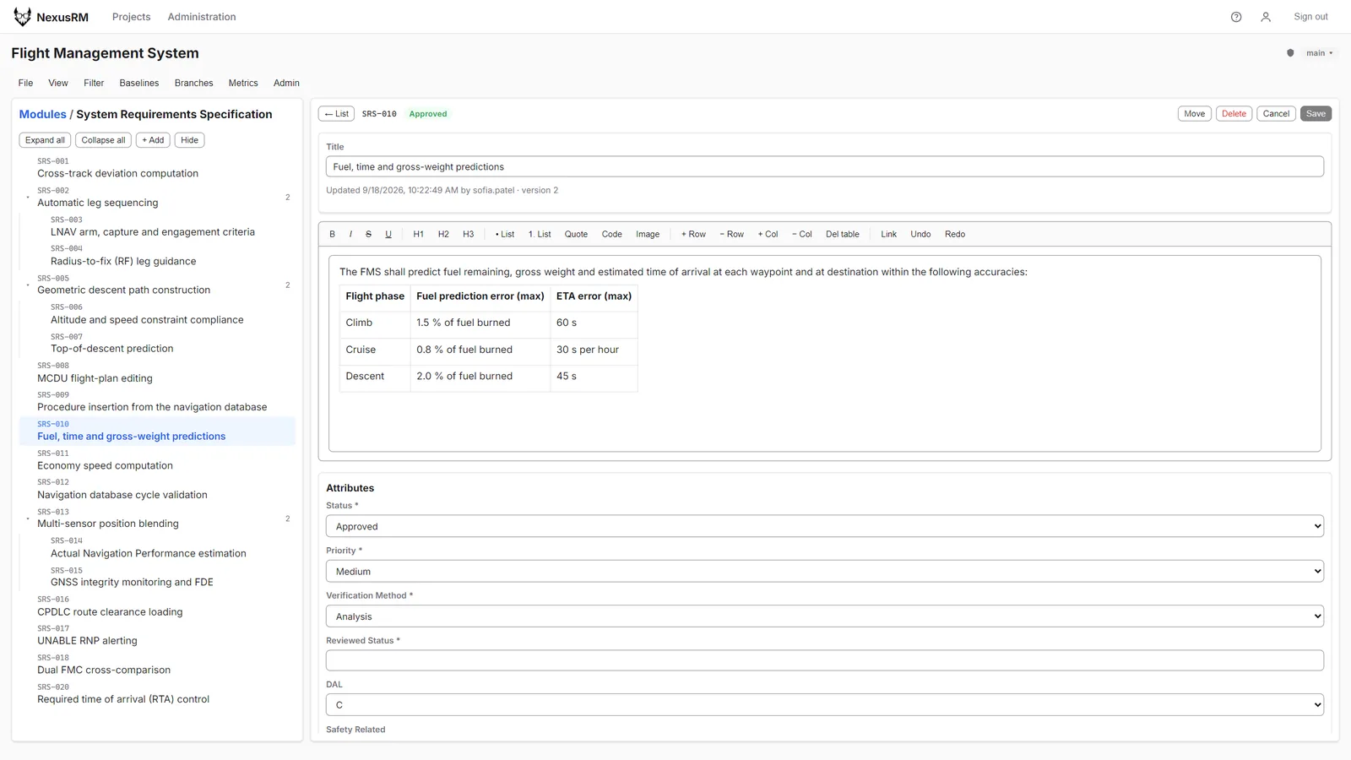This screenshot has height=760, width=1351.
Task: Insert a block quote
Action: point(576,235)
